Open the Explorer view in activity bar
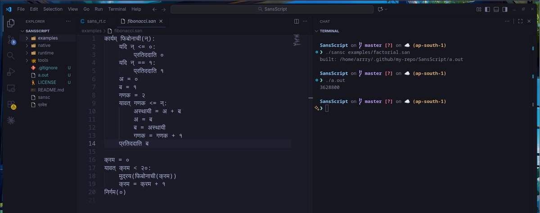 pyautogui.click(x=11, y=22)
